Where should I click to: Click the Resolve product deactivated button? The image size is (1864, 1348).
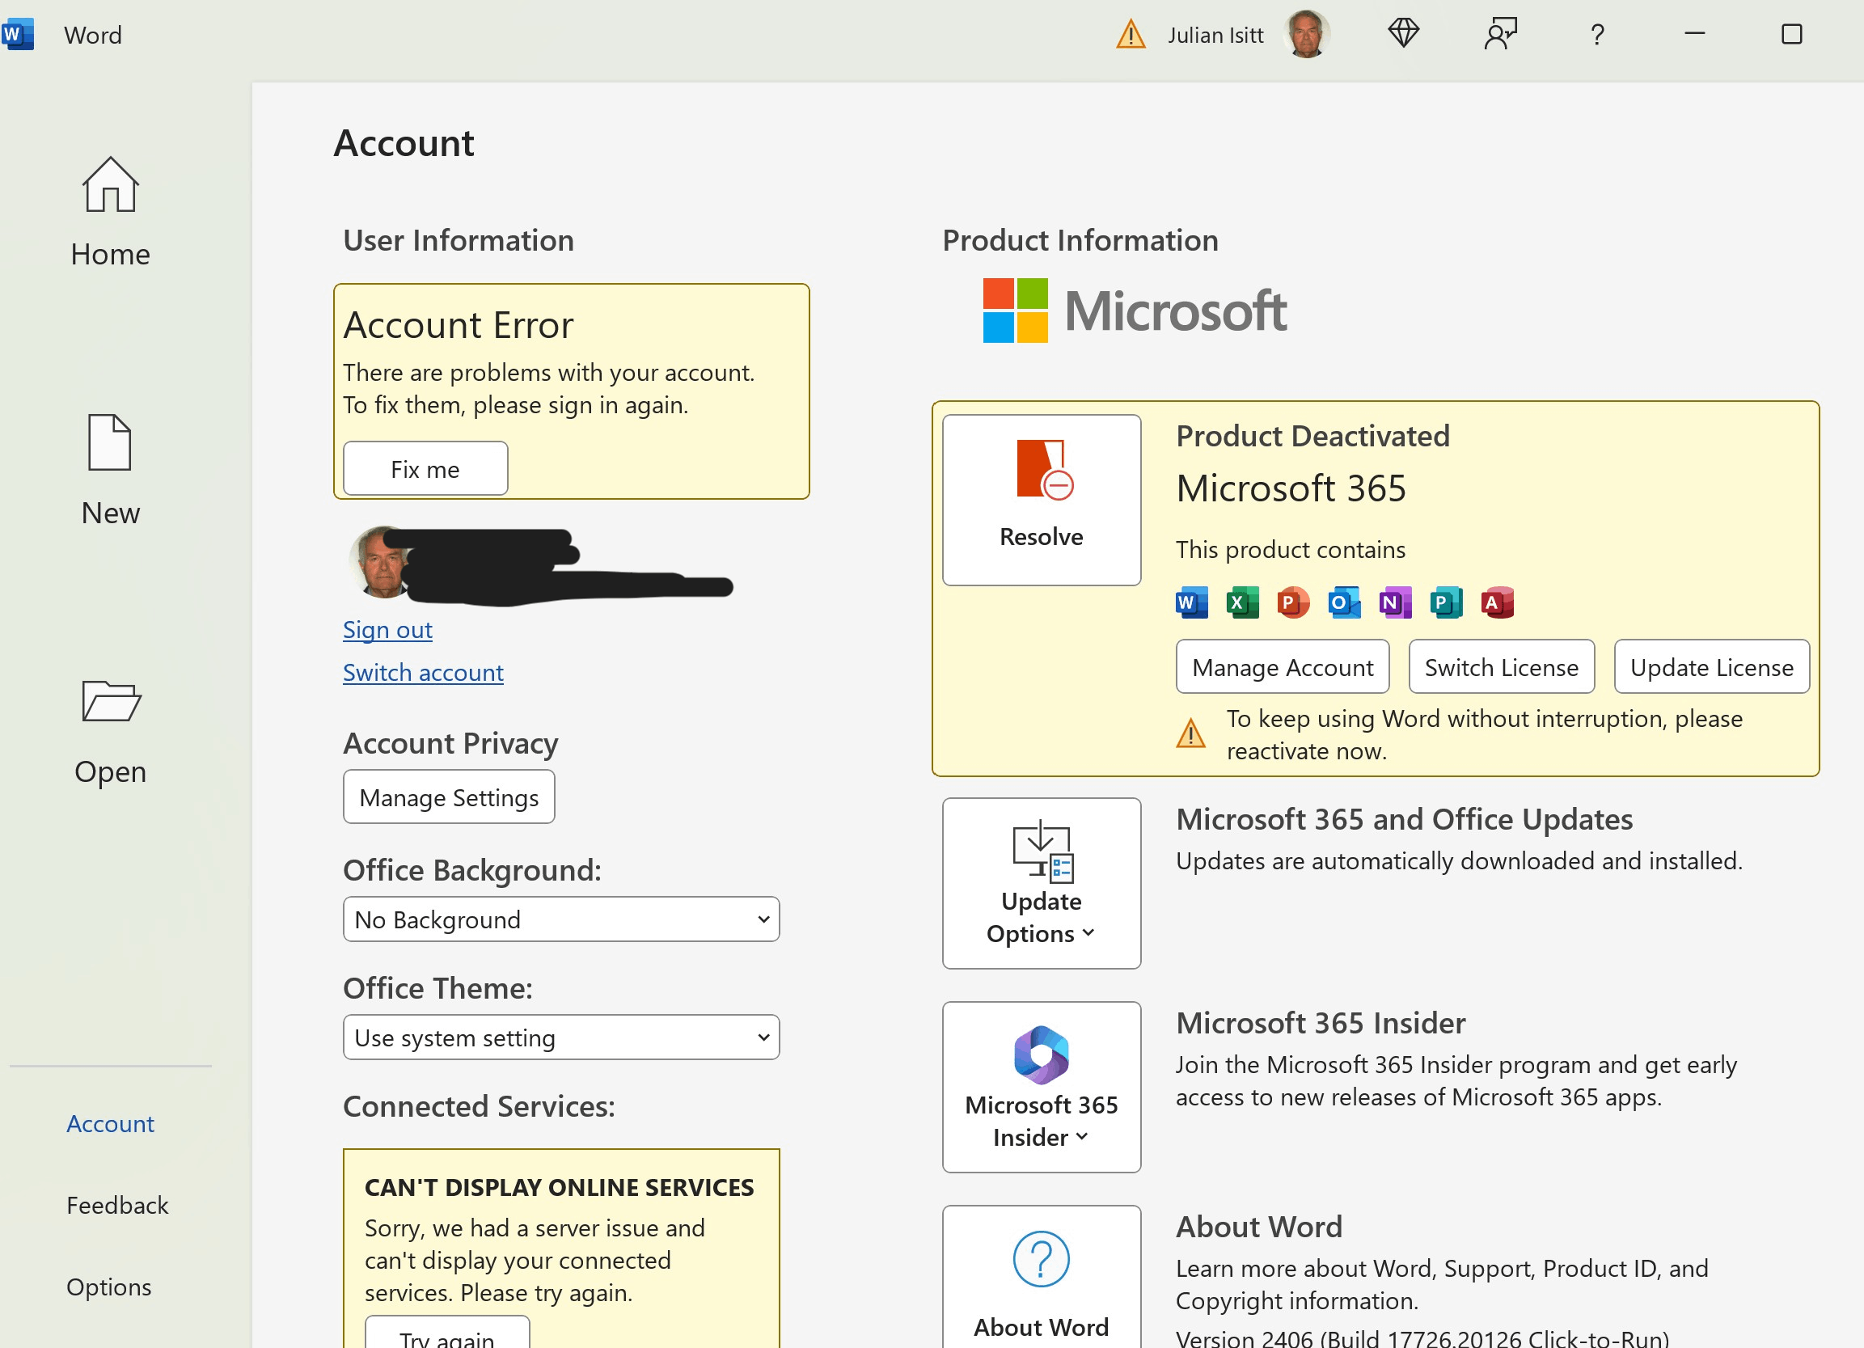(1042, 500)
